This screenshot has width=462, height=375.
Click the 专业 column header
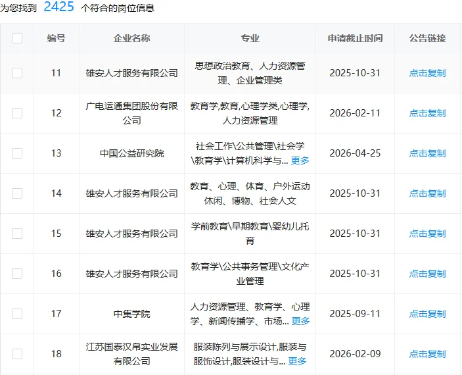250,38
